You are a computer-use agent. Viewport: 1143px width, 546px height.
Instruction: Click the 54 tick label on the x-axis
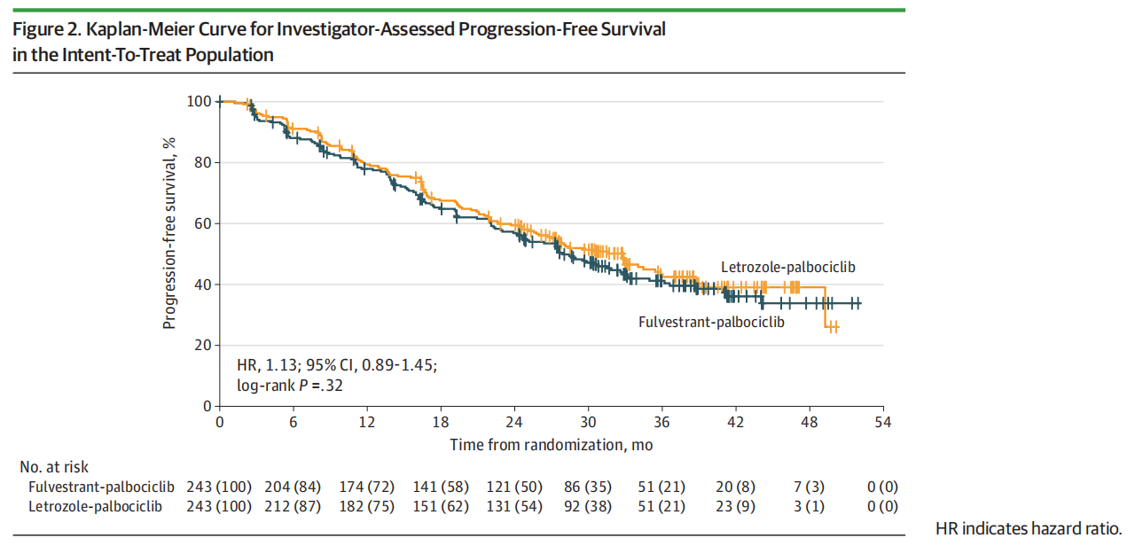882,423
